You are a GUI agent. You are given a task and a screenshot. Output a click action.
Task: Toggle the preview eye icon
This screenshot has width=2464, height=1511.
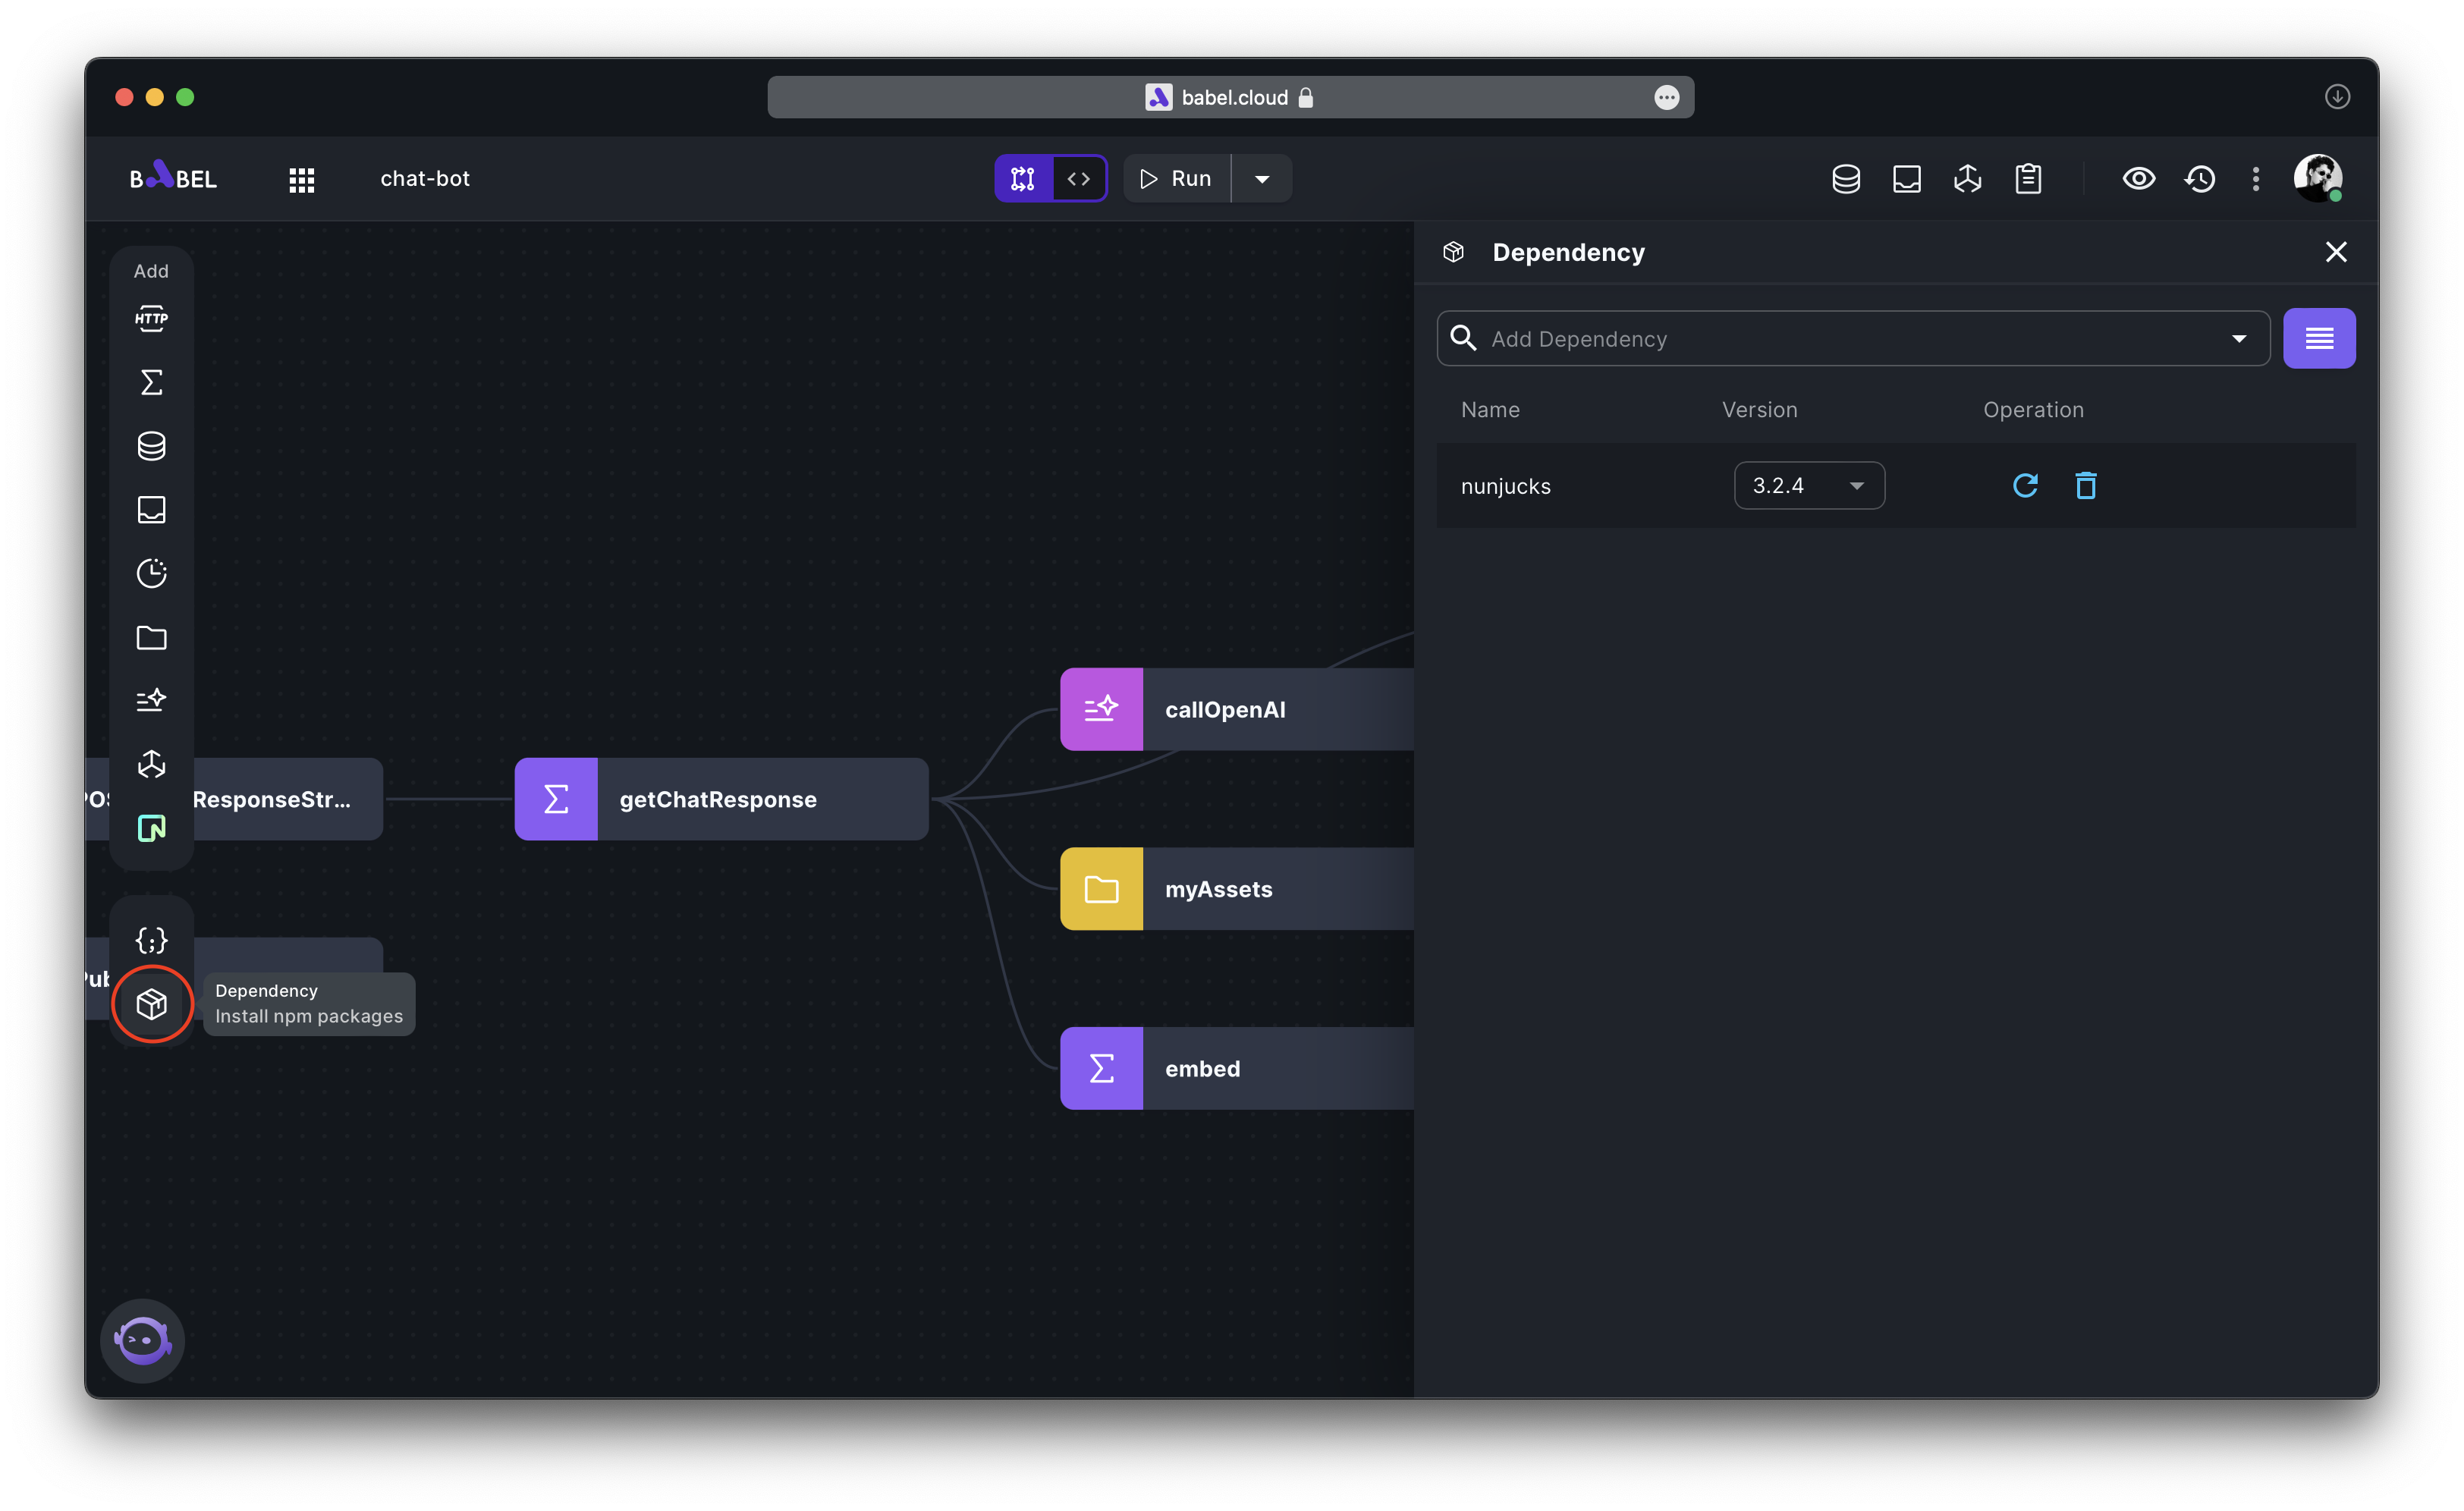pos(2138,179)
